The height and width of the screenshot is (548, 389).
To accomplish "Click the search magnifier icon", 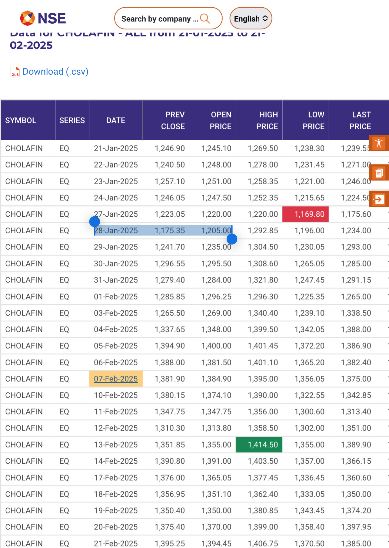I will click(205, 19).
